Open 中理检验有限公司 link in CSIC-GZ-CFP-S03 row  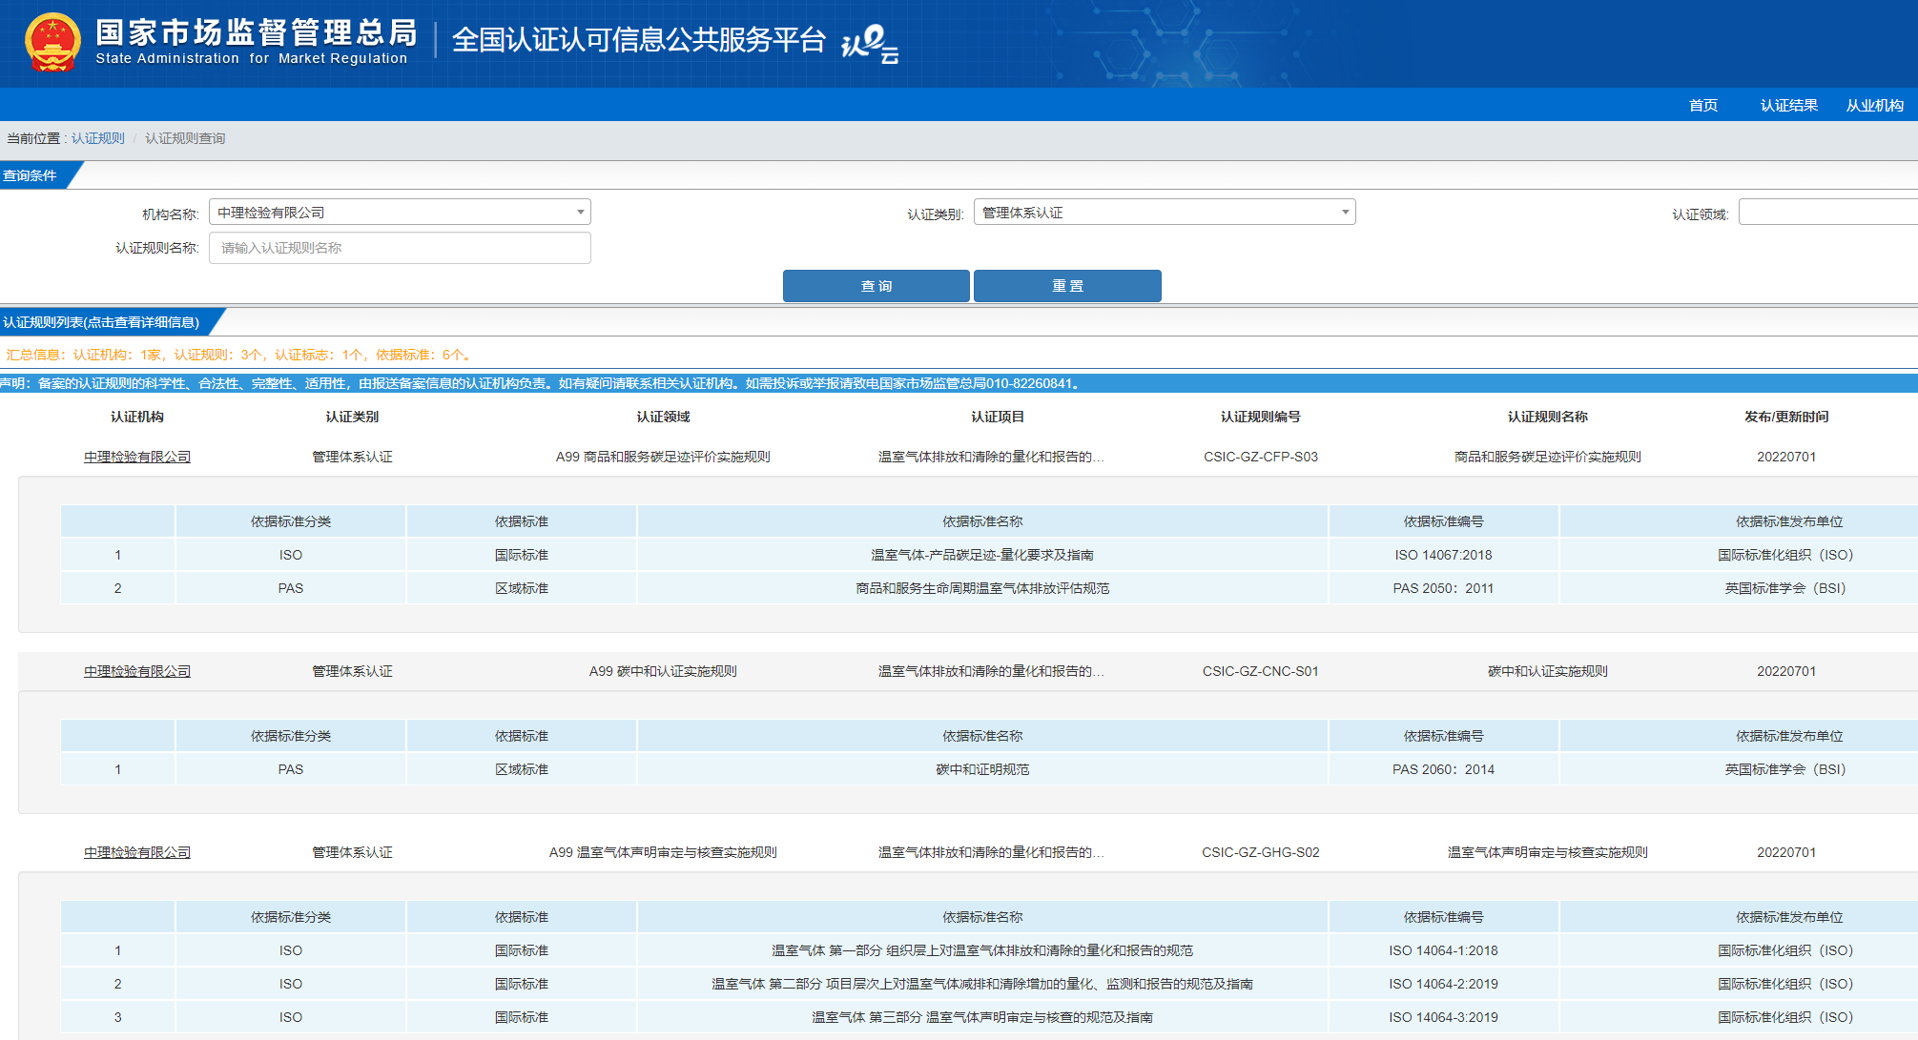[x=137, y=457]
